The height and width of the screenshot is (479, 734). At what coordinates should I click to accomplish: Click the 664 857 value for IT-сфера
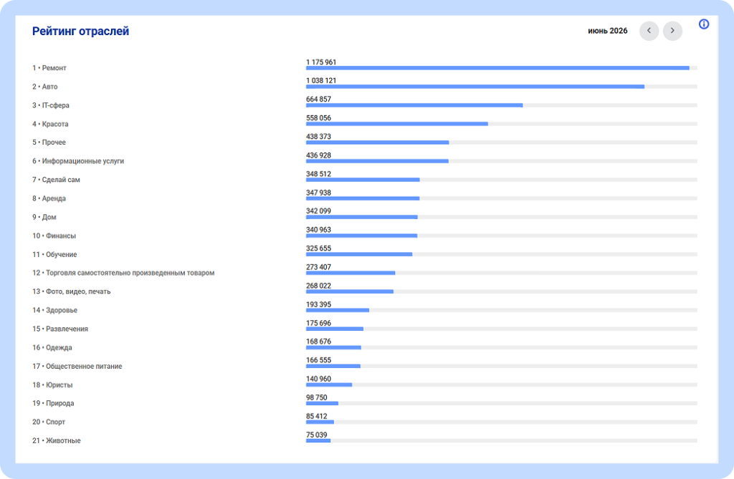(318, 100)
